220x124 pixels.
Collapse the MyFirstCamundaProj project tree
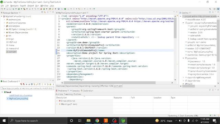coord(1,16)
